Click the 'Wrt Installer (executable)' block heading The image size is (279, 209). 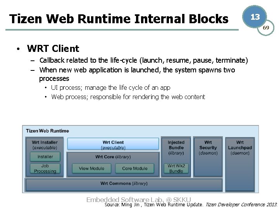(45, 145)
